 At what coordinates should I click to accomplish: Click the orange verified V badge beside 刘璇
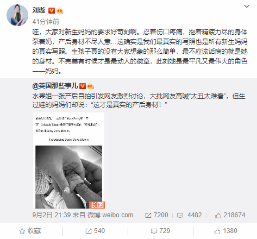click(x=52, y=11)
